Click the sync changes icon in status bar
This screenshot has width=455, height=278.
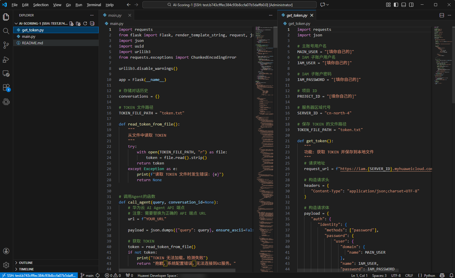98,275
